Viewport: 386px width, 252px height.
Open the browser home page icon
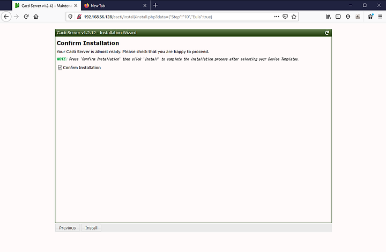coord(36,17)
